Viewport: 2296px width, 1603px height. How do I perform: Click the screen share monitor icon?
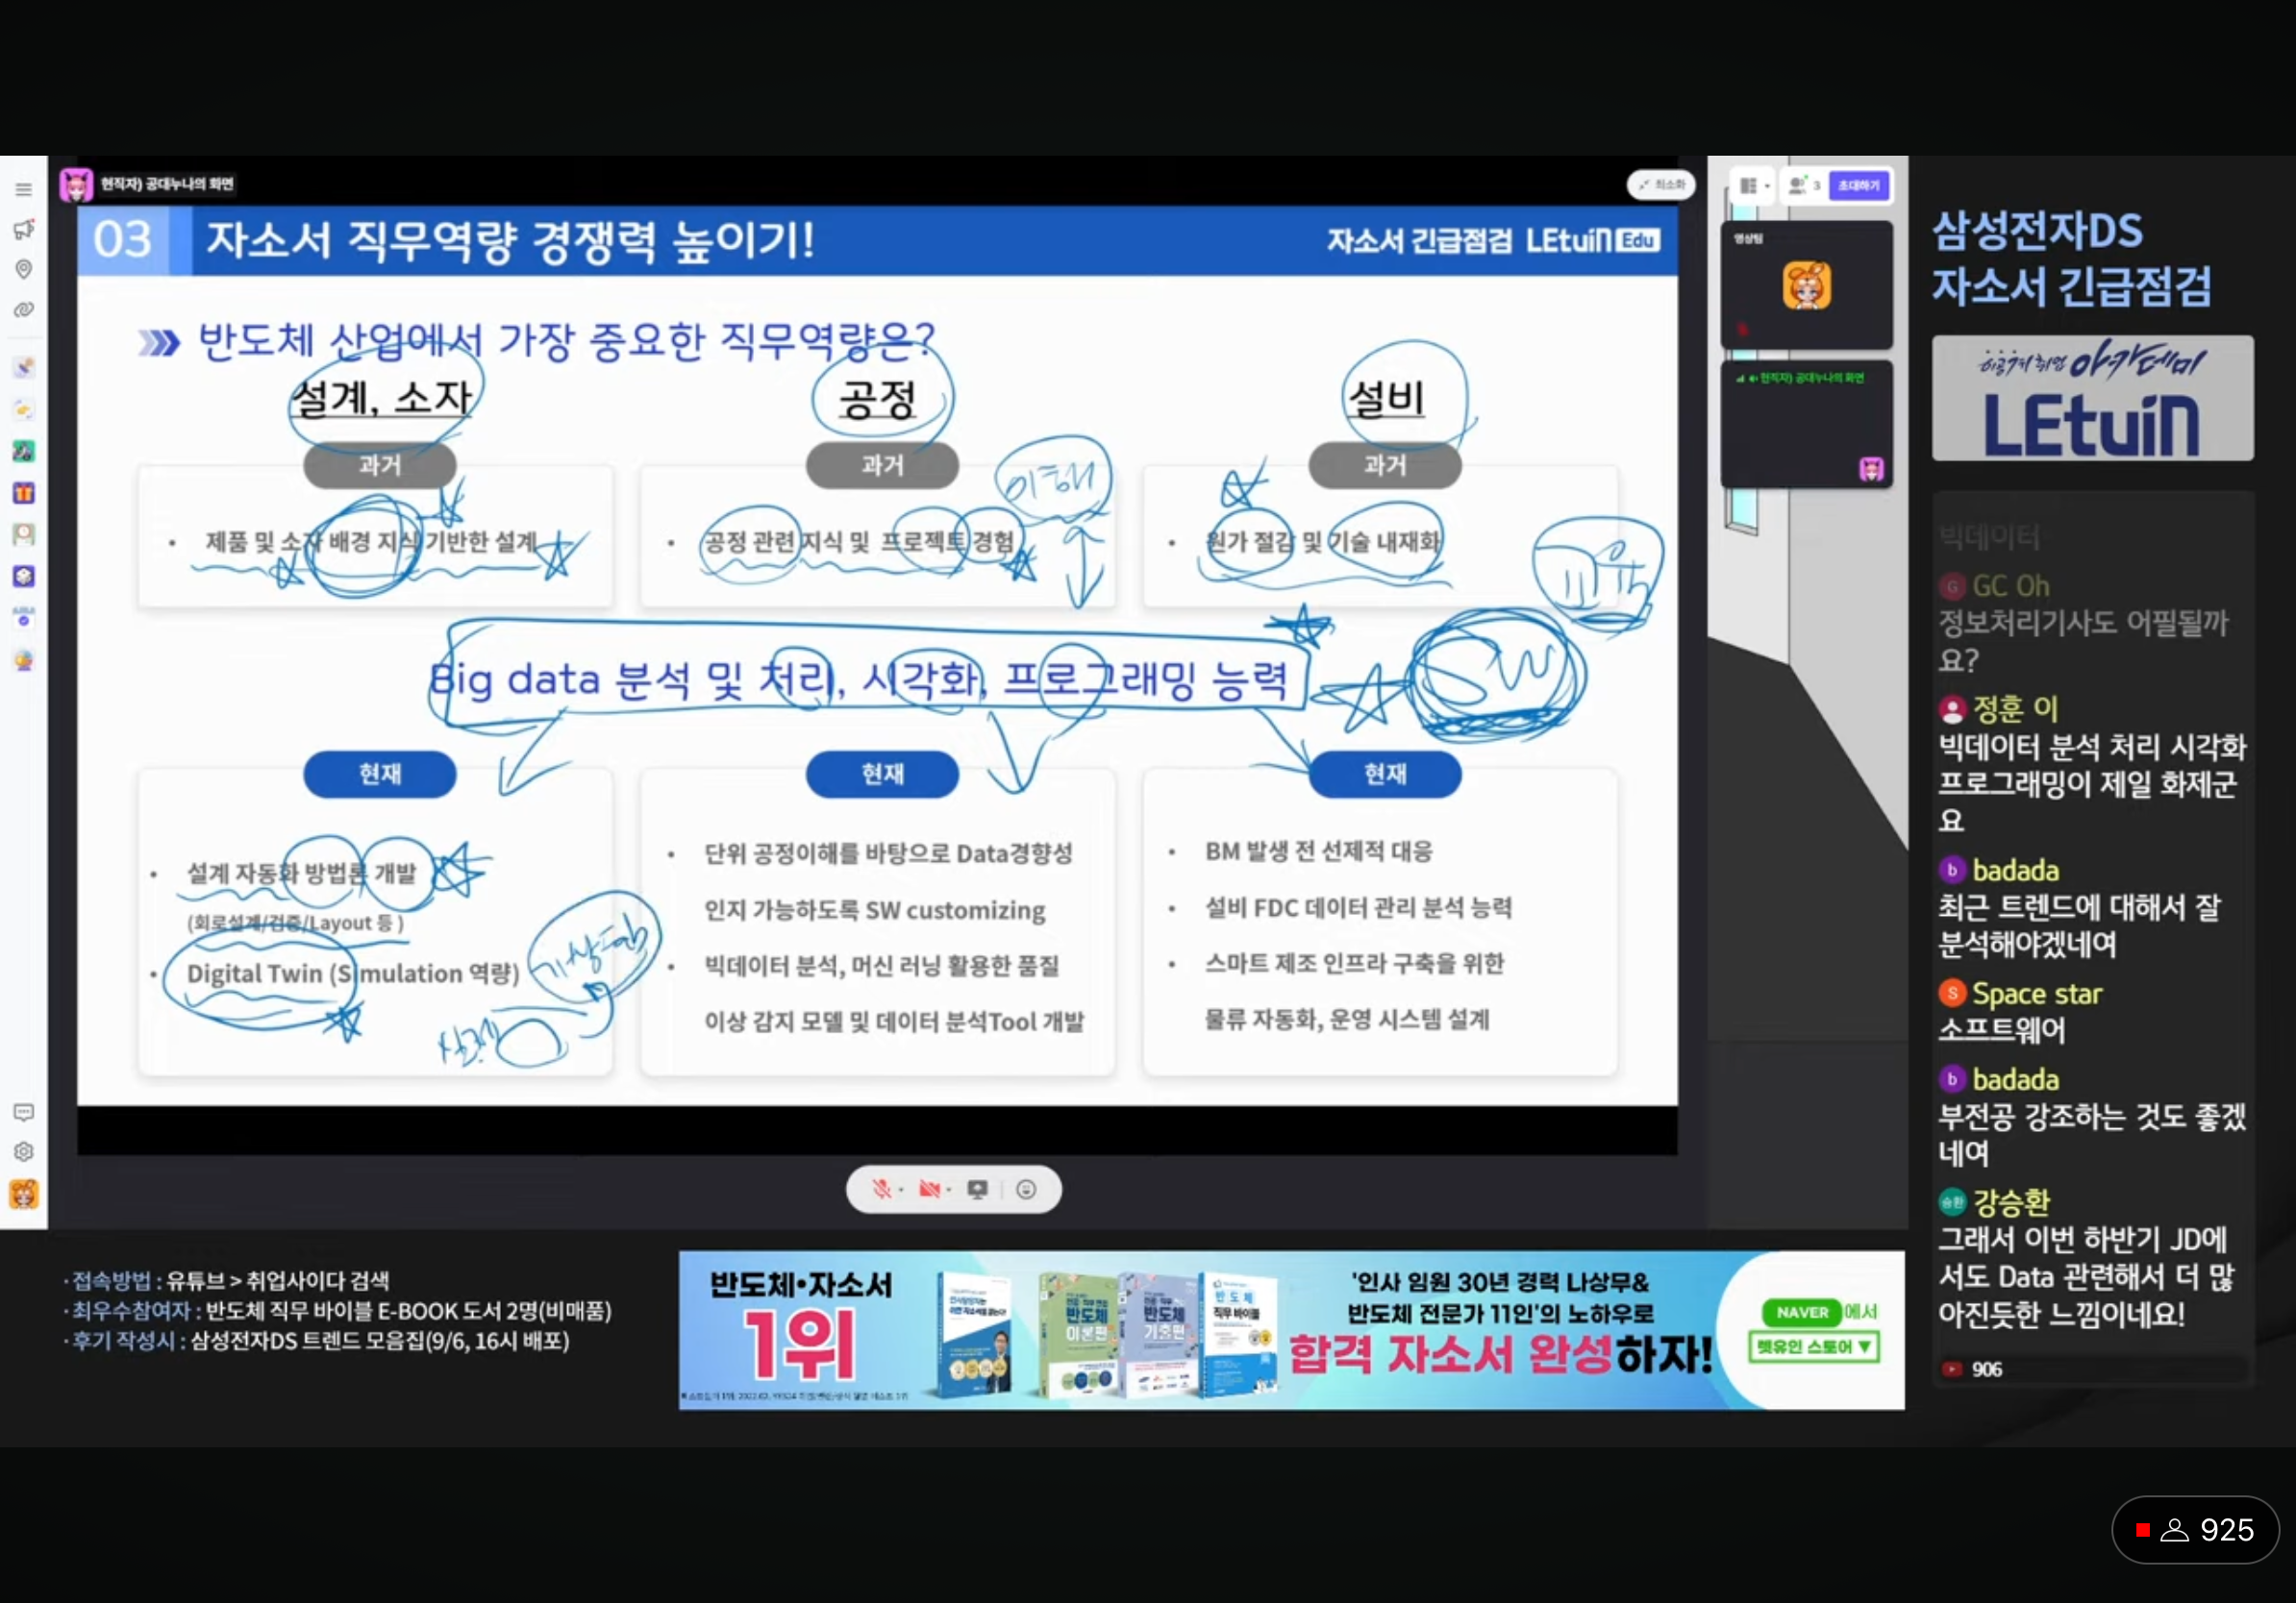[x=977, y=1189]
